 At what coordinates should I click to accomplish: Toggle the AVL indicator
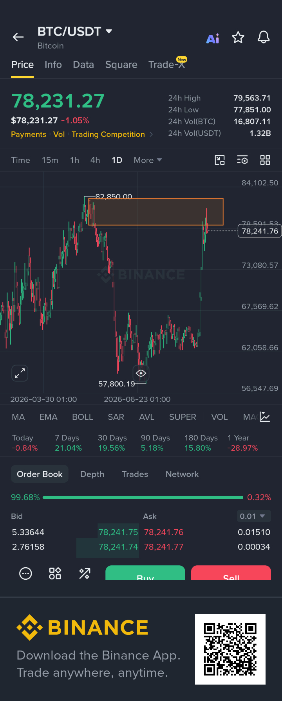click(147, 417)
